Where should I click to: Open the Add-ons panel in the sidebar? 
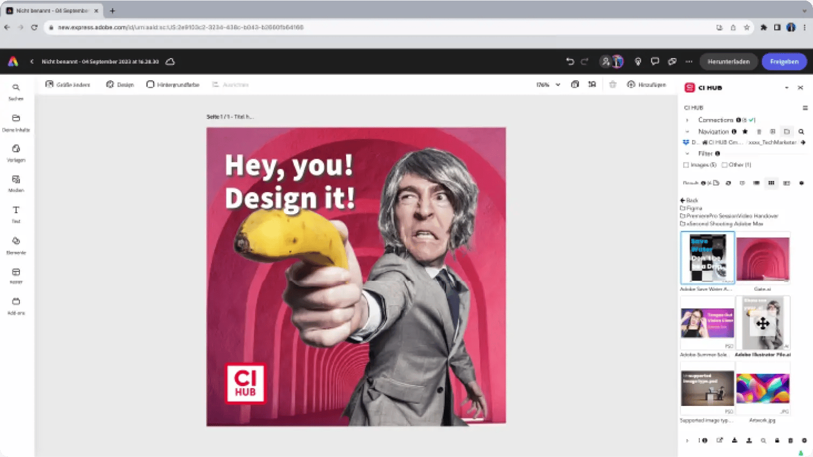coord(16,306)
